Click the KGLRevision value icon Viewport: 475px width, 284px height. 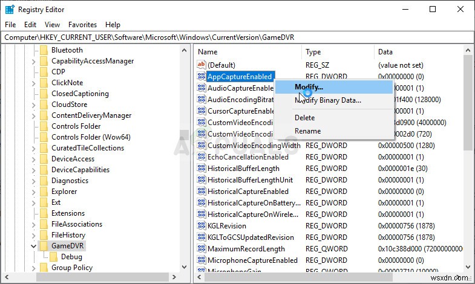pos(201,225)
